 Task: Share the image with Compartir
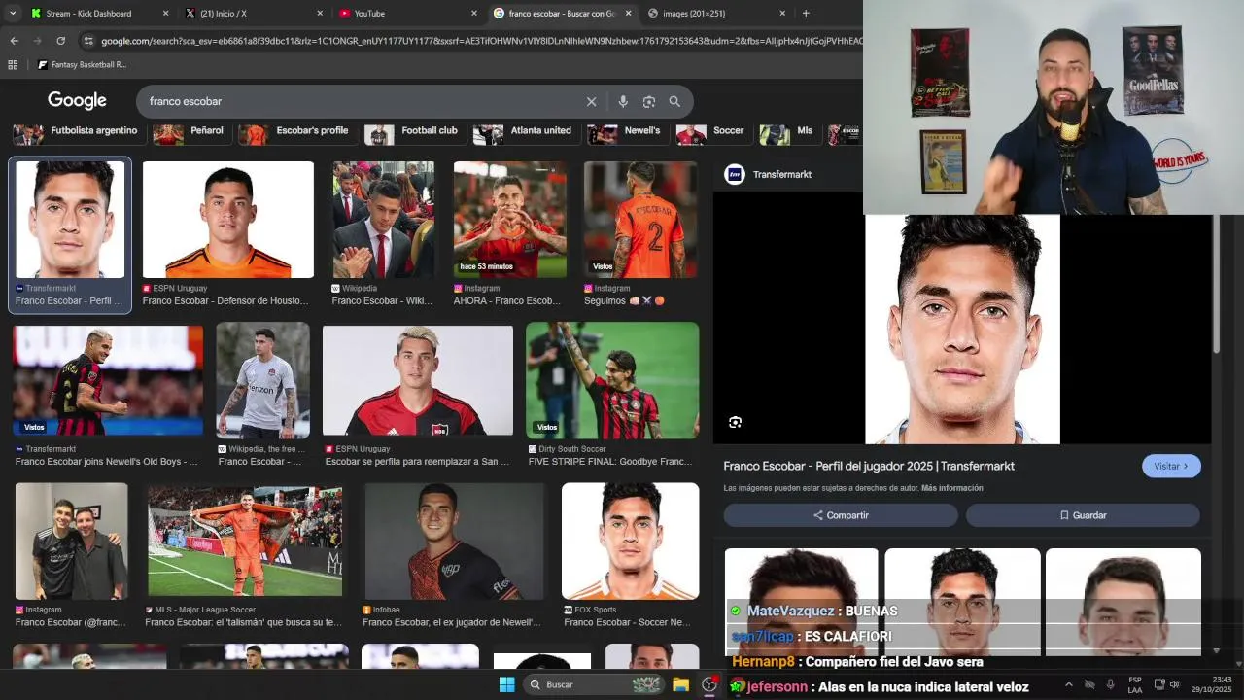click(x=841, y=515)
